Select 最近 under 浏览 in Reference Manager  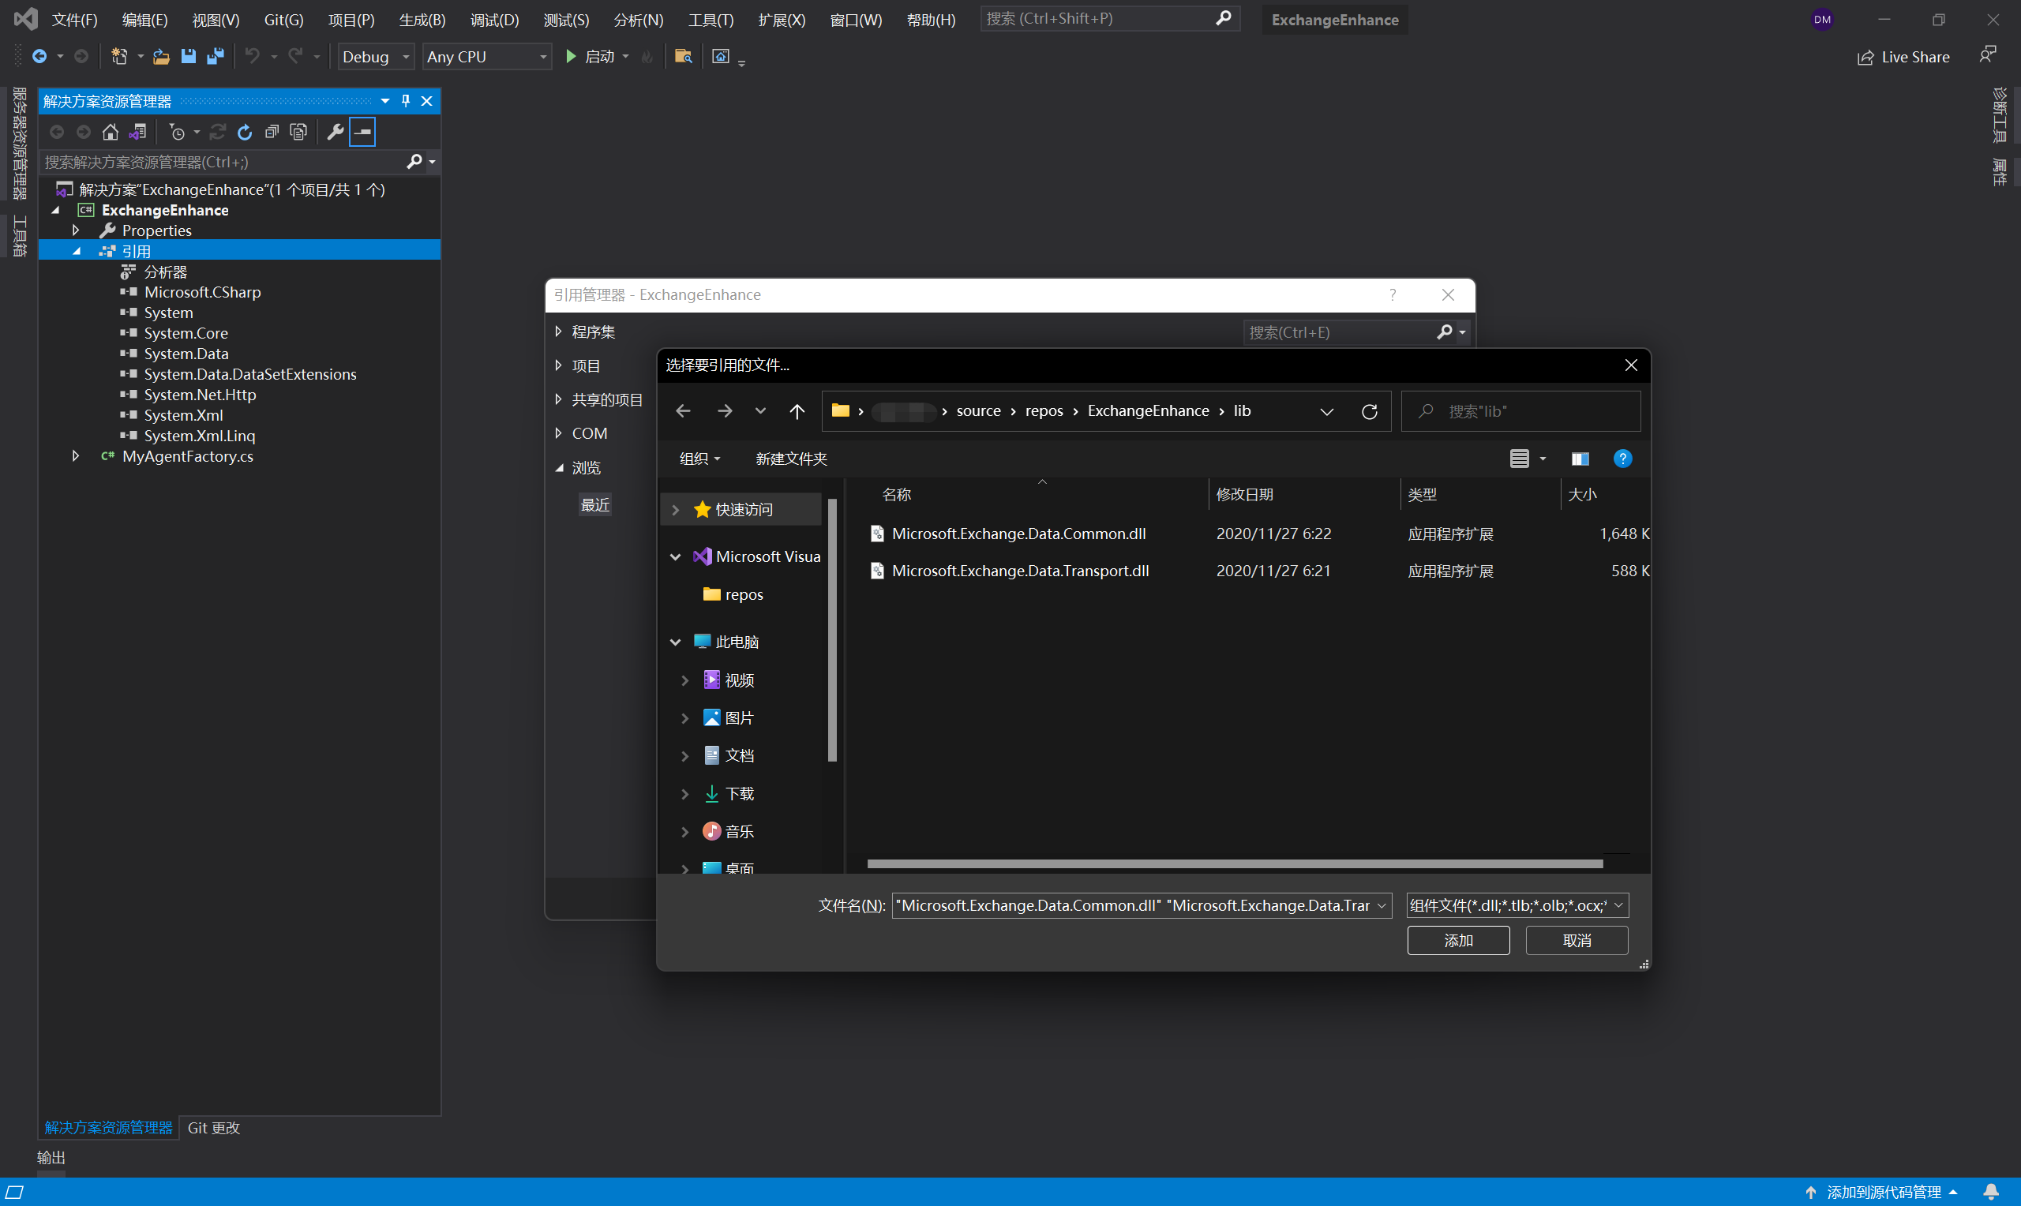tap(594, 504)
